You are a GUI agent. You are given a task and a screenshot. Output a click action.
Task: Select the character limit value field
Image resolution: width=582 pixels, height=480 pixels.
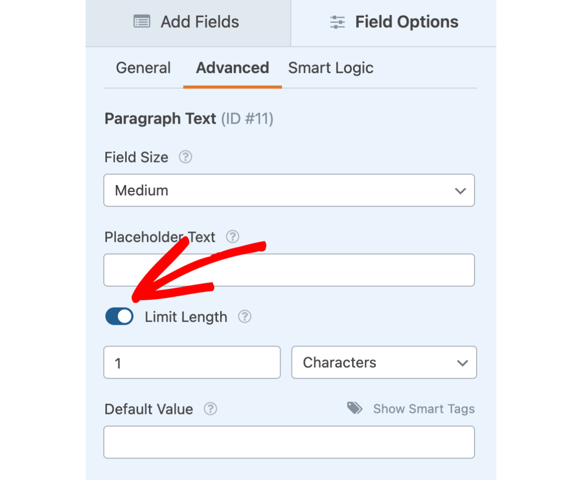[192, 362]
